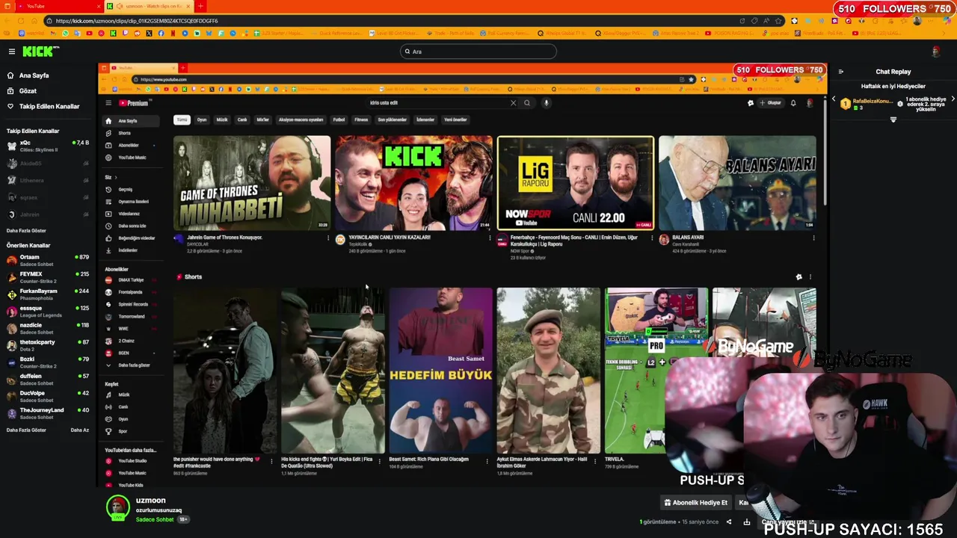Download the clip with the download icon

point(746,522)
